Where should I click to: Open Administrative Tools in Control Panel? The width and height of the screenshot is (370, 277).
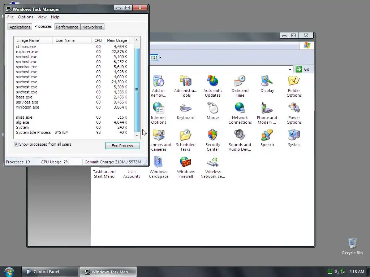(x=185, y=86)
